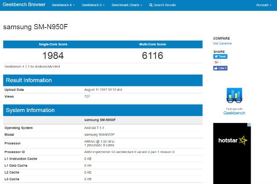This screenshot has height=184, width=277.
Task: Click the search magnifier icon in the navbar
Action: (151, 5)
